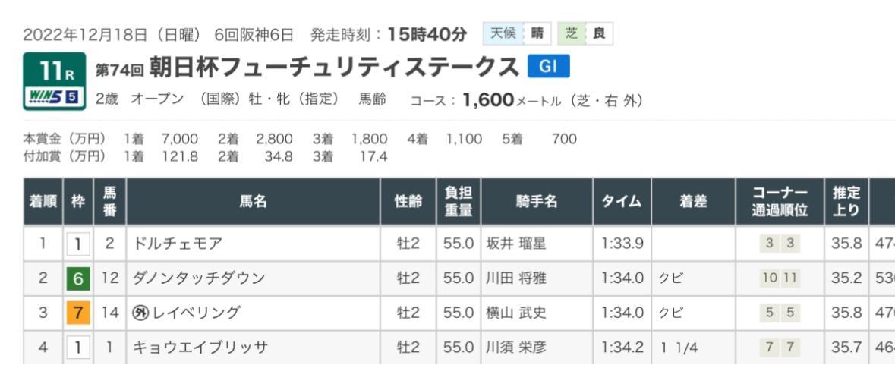Click the orange frame 7 badge
The image size is (895, 368).
pos(77,312)
